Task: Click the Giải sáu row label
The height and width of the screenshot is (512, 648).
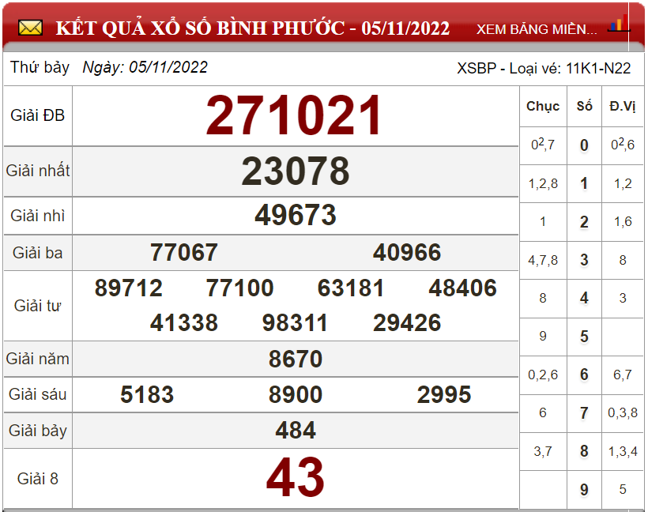Action: click(x=38, y=394)
